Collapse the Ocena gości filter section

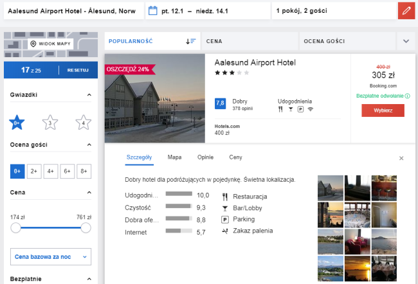pos(89,145)
